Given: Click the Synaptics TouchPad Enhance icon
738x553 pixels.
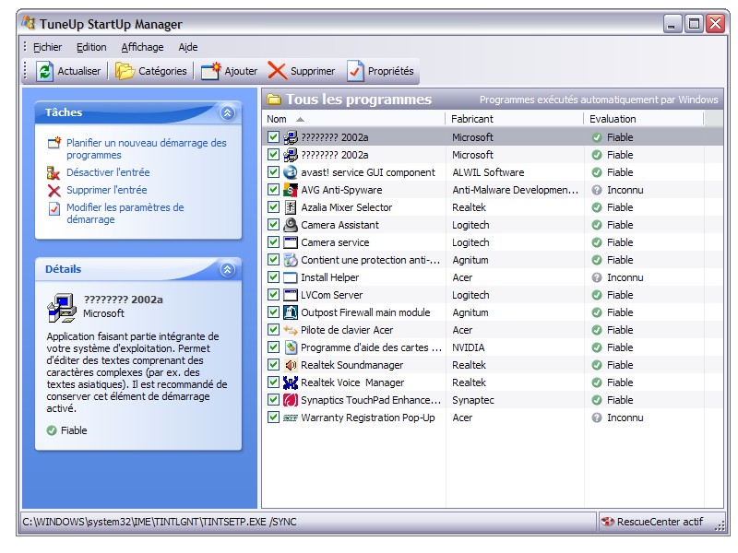Looking at the screenshot, I should pyautogui.click(x=291, y=400).
